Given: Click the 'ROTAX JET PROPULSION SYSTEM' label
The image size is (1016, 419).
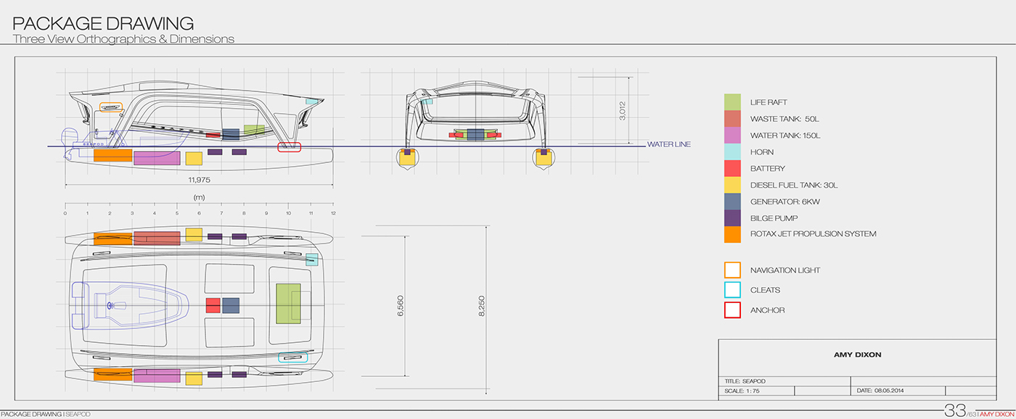Looking at the screenshot, I should (814, 234).
